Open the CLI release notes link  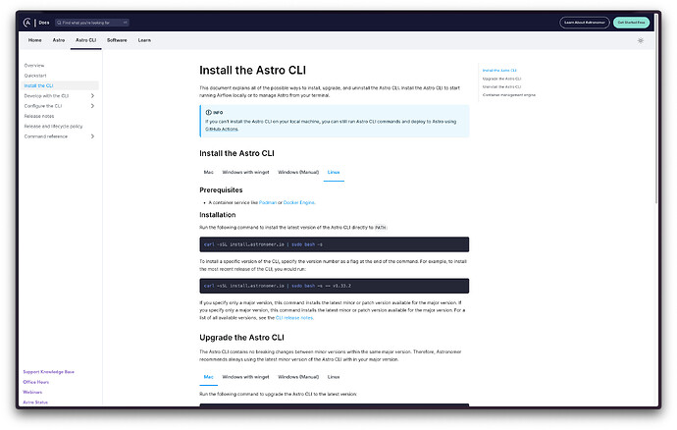294,318
